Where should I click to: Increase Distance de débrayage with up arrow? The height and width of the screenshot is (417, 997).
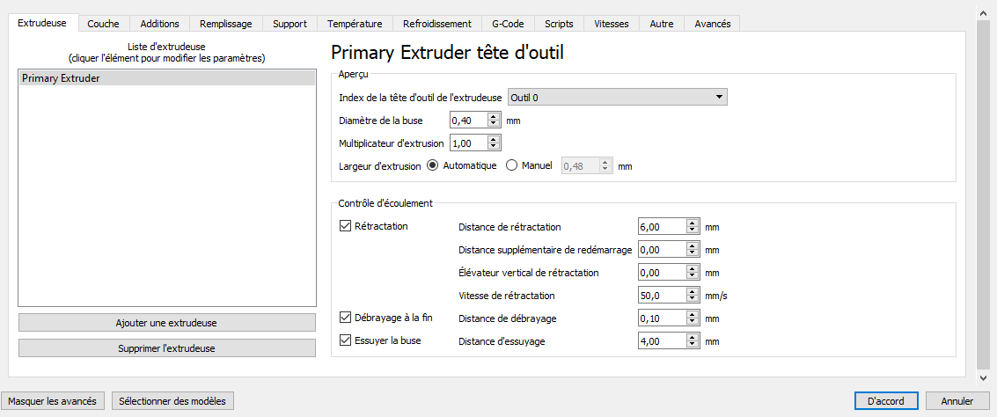pyautogui.click(x=693, y=315)
